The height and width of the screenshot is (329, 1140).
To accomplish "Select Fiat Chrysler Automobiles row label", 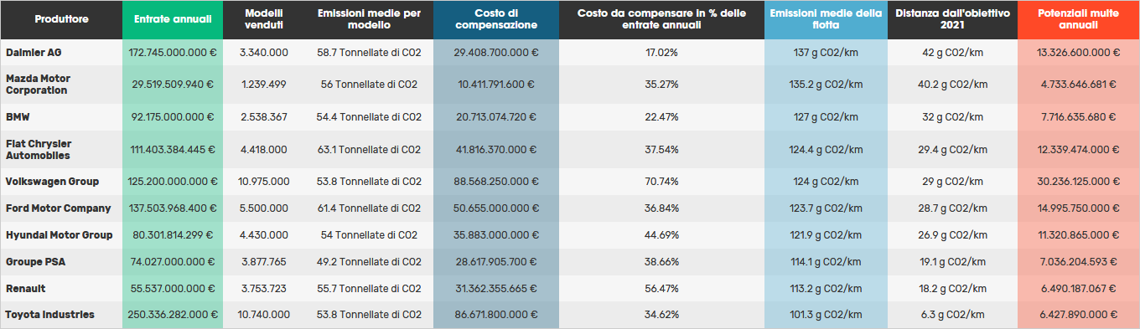I will pos(39,149).
